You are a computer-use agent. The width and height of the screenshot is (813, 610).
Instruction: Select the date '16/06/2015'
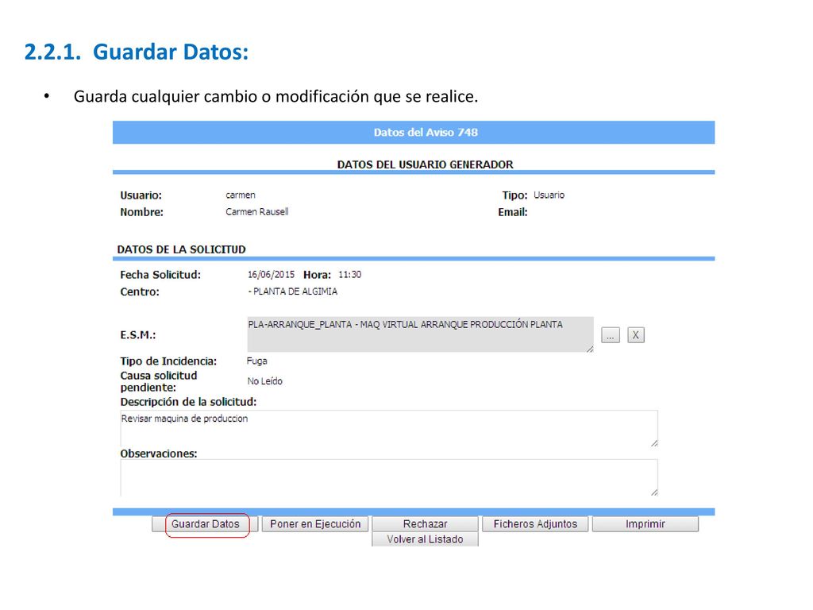click(x=272, y=274)
